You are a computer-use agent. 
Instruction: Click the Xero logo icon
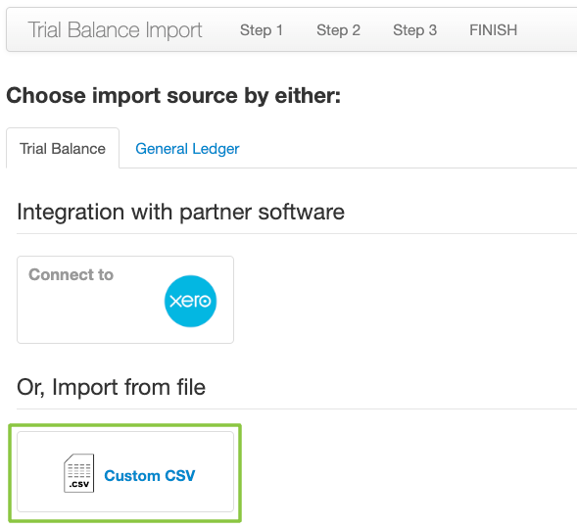[190, 301]
